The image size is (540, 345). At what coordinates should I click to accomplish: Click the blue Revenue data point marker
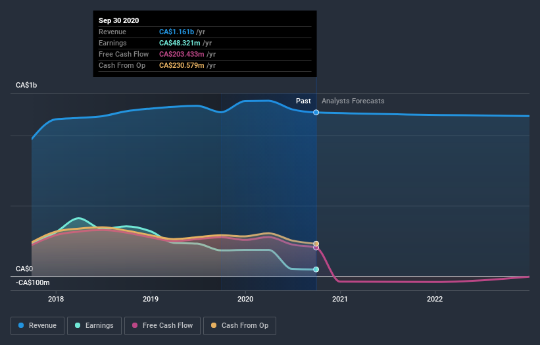coord(316,113)
